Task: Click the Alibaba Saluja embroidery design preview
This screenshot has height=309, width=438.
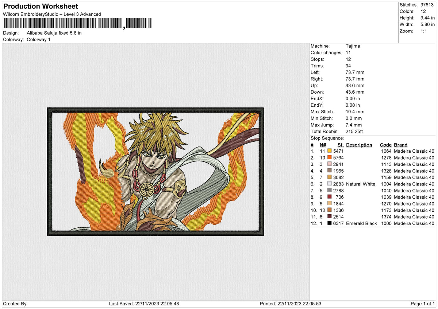Action: click(x=155, y=172)
